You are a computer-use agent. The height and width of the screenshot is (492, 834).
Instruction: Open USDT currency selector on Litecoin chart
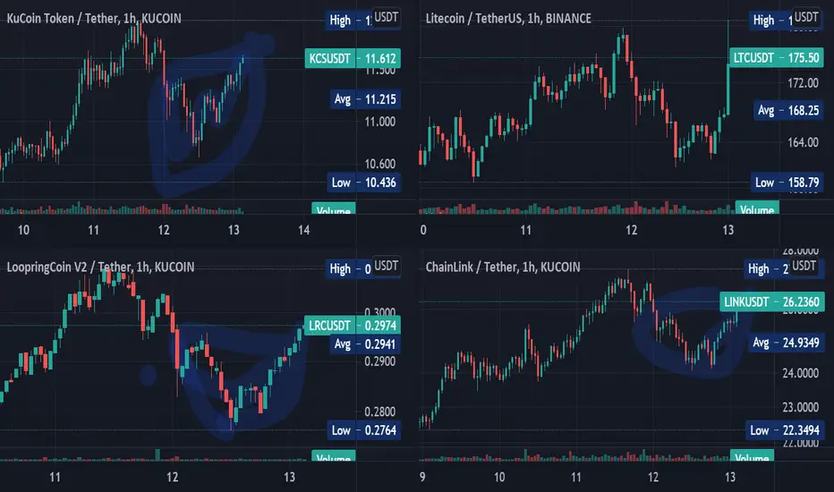pos(805,17)
